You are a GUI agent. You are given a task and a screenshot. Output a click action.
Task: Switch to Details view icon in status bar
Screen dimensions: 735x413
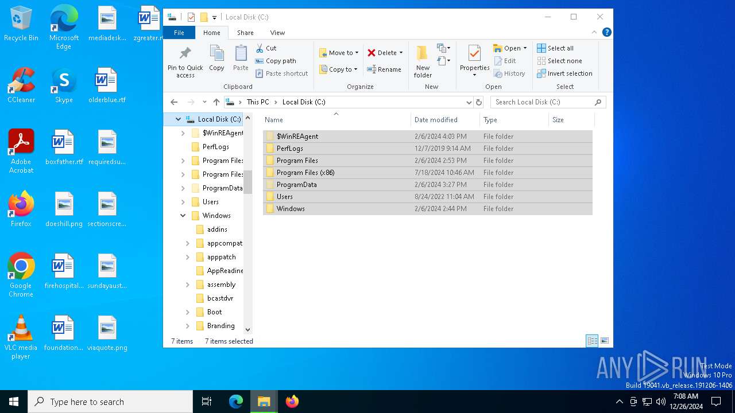pos(592,341)
